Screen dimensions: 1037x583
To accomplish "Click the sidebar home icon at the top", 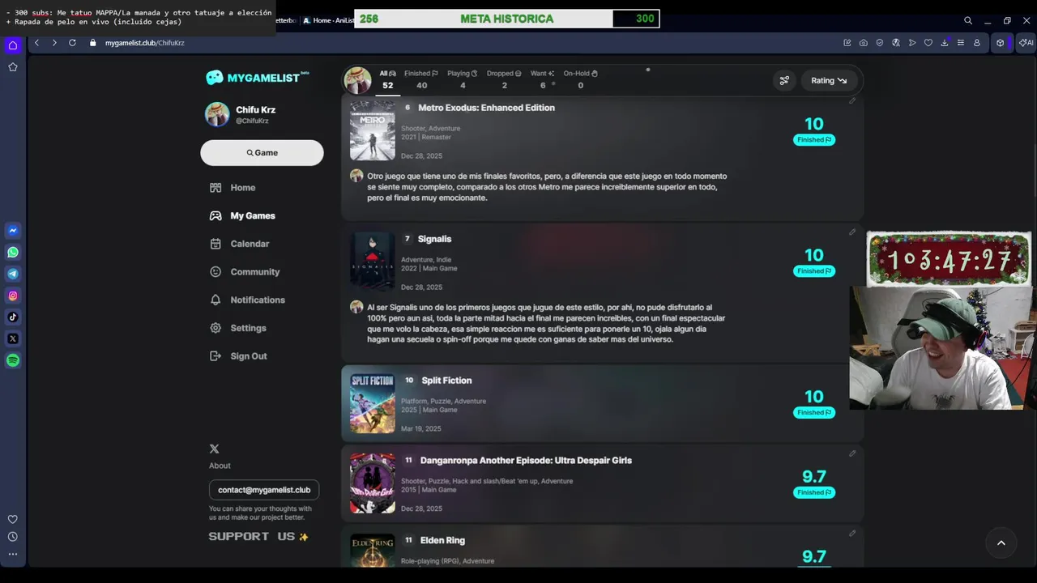I will point(13,45).
